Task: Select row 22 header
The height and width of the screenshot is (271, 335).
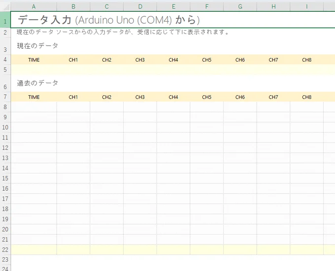Action: pos(5,250)
